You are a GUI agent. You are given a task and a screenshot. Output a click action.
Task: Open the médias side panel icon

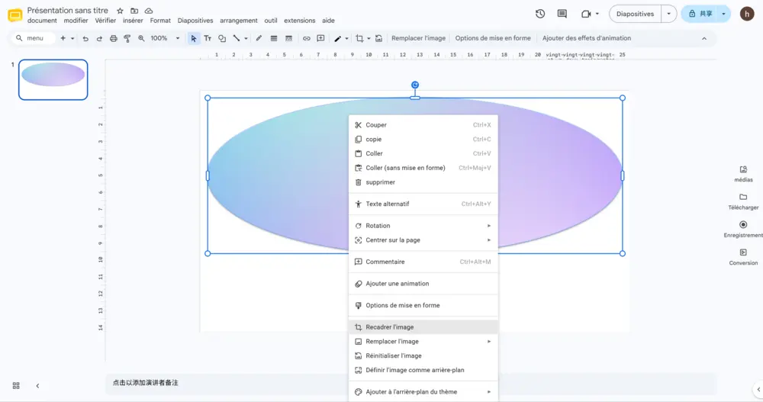(x=743, y=173)
